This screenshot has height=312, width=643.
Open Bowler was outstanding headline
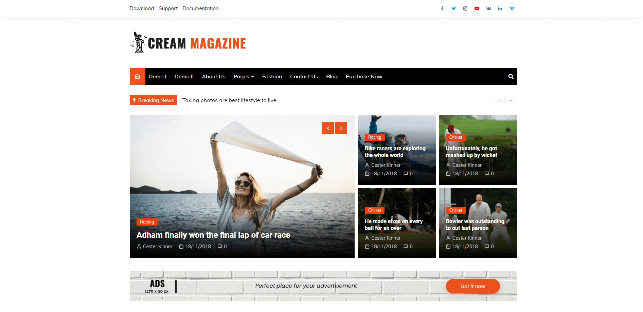point(475,225)
